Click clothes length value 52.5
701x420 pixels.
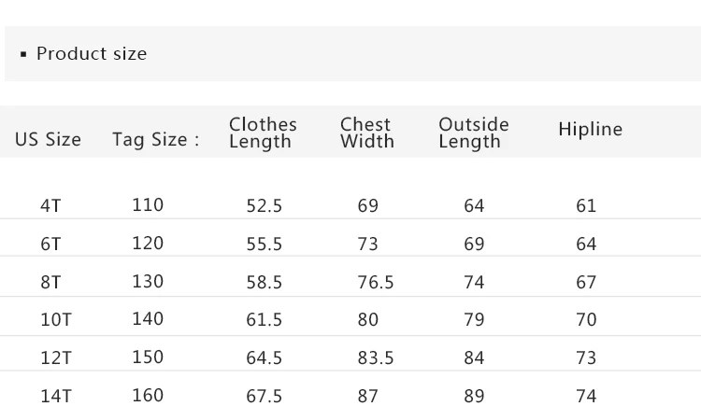[x=265, y=206]
